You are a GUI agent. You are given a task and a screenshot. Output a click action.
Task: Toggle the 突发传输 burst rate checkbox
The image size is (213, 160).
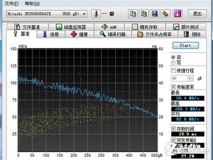tap(173, 140)
